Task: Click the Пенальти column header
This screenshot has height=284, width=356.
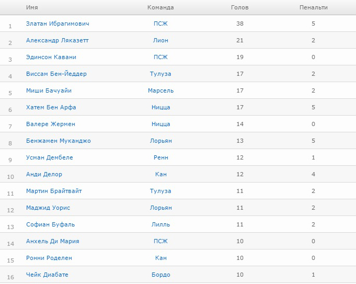Action: tap(313, 8)
